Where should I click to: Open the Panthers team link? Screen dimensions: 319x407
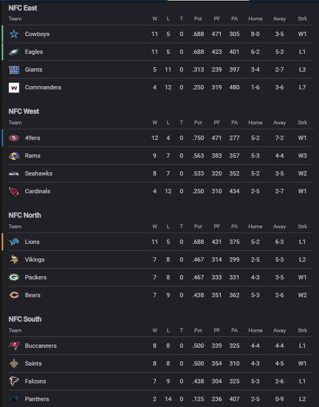[37, 399]
